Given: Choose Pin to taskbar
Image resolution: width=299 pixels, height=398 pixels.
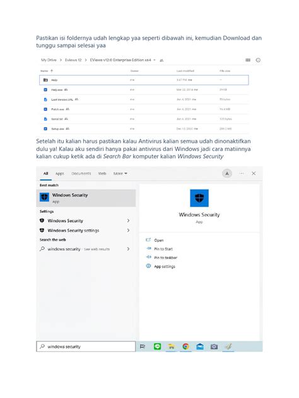Looking at the screenshot, I should coord(165,258).
